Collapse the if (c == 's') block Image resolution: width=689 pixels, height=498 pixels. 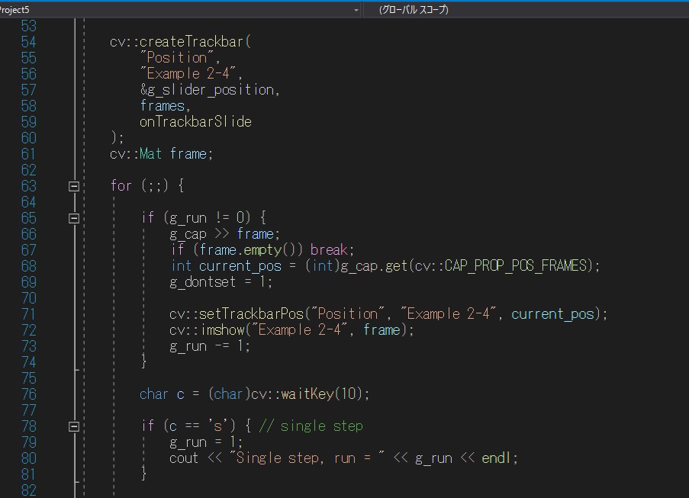74,426
